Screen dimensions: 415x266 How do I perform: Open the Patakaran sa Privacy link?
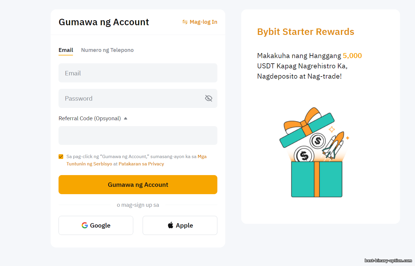(x=141, y=164)
